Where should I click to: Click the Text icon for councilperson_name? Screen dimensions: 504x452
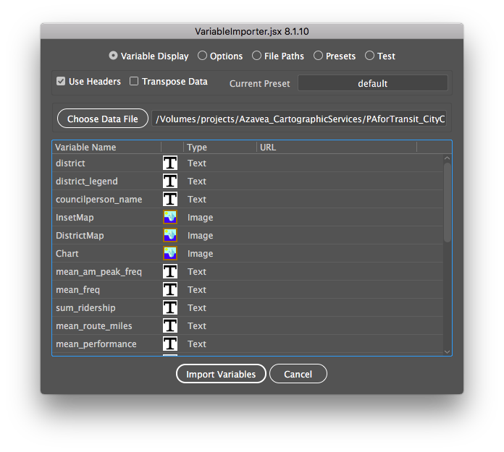tap(170, 200)
